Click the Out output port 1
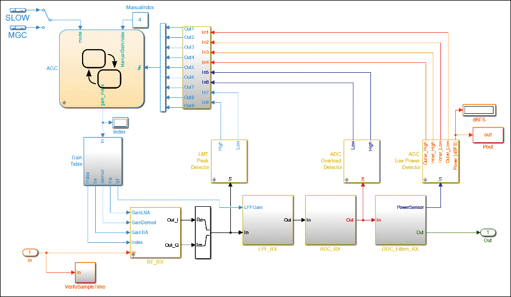 point(488,232)
